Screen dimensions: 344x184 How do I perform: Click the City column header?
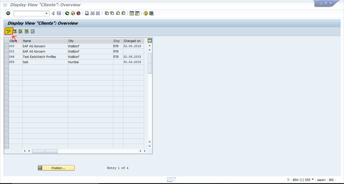click(x=90, y=41)
